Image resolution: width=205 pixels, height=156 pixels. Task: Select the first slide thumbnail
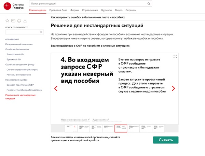70,128
